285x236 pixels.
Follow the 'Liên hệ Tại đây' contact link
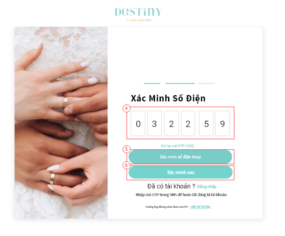(201, 207)
